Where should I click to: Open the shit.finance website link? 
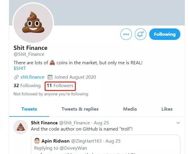point(32,77)
